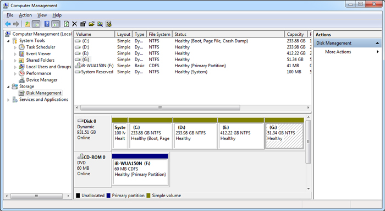Expand the Local Users and Groups node
The height and width of the screenshot is (211, 385).
(15, 67)
